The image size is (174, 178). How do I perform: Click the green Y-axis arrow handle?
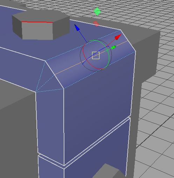(x=113, y=47)
